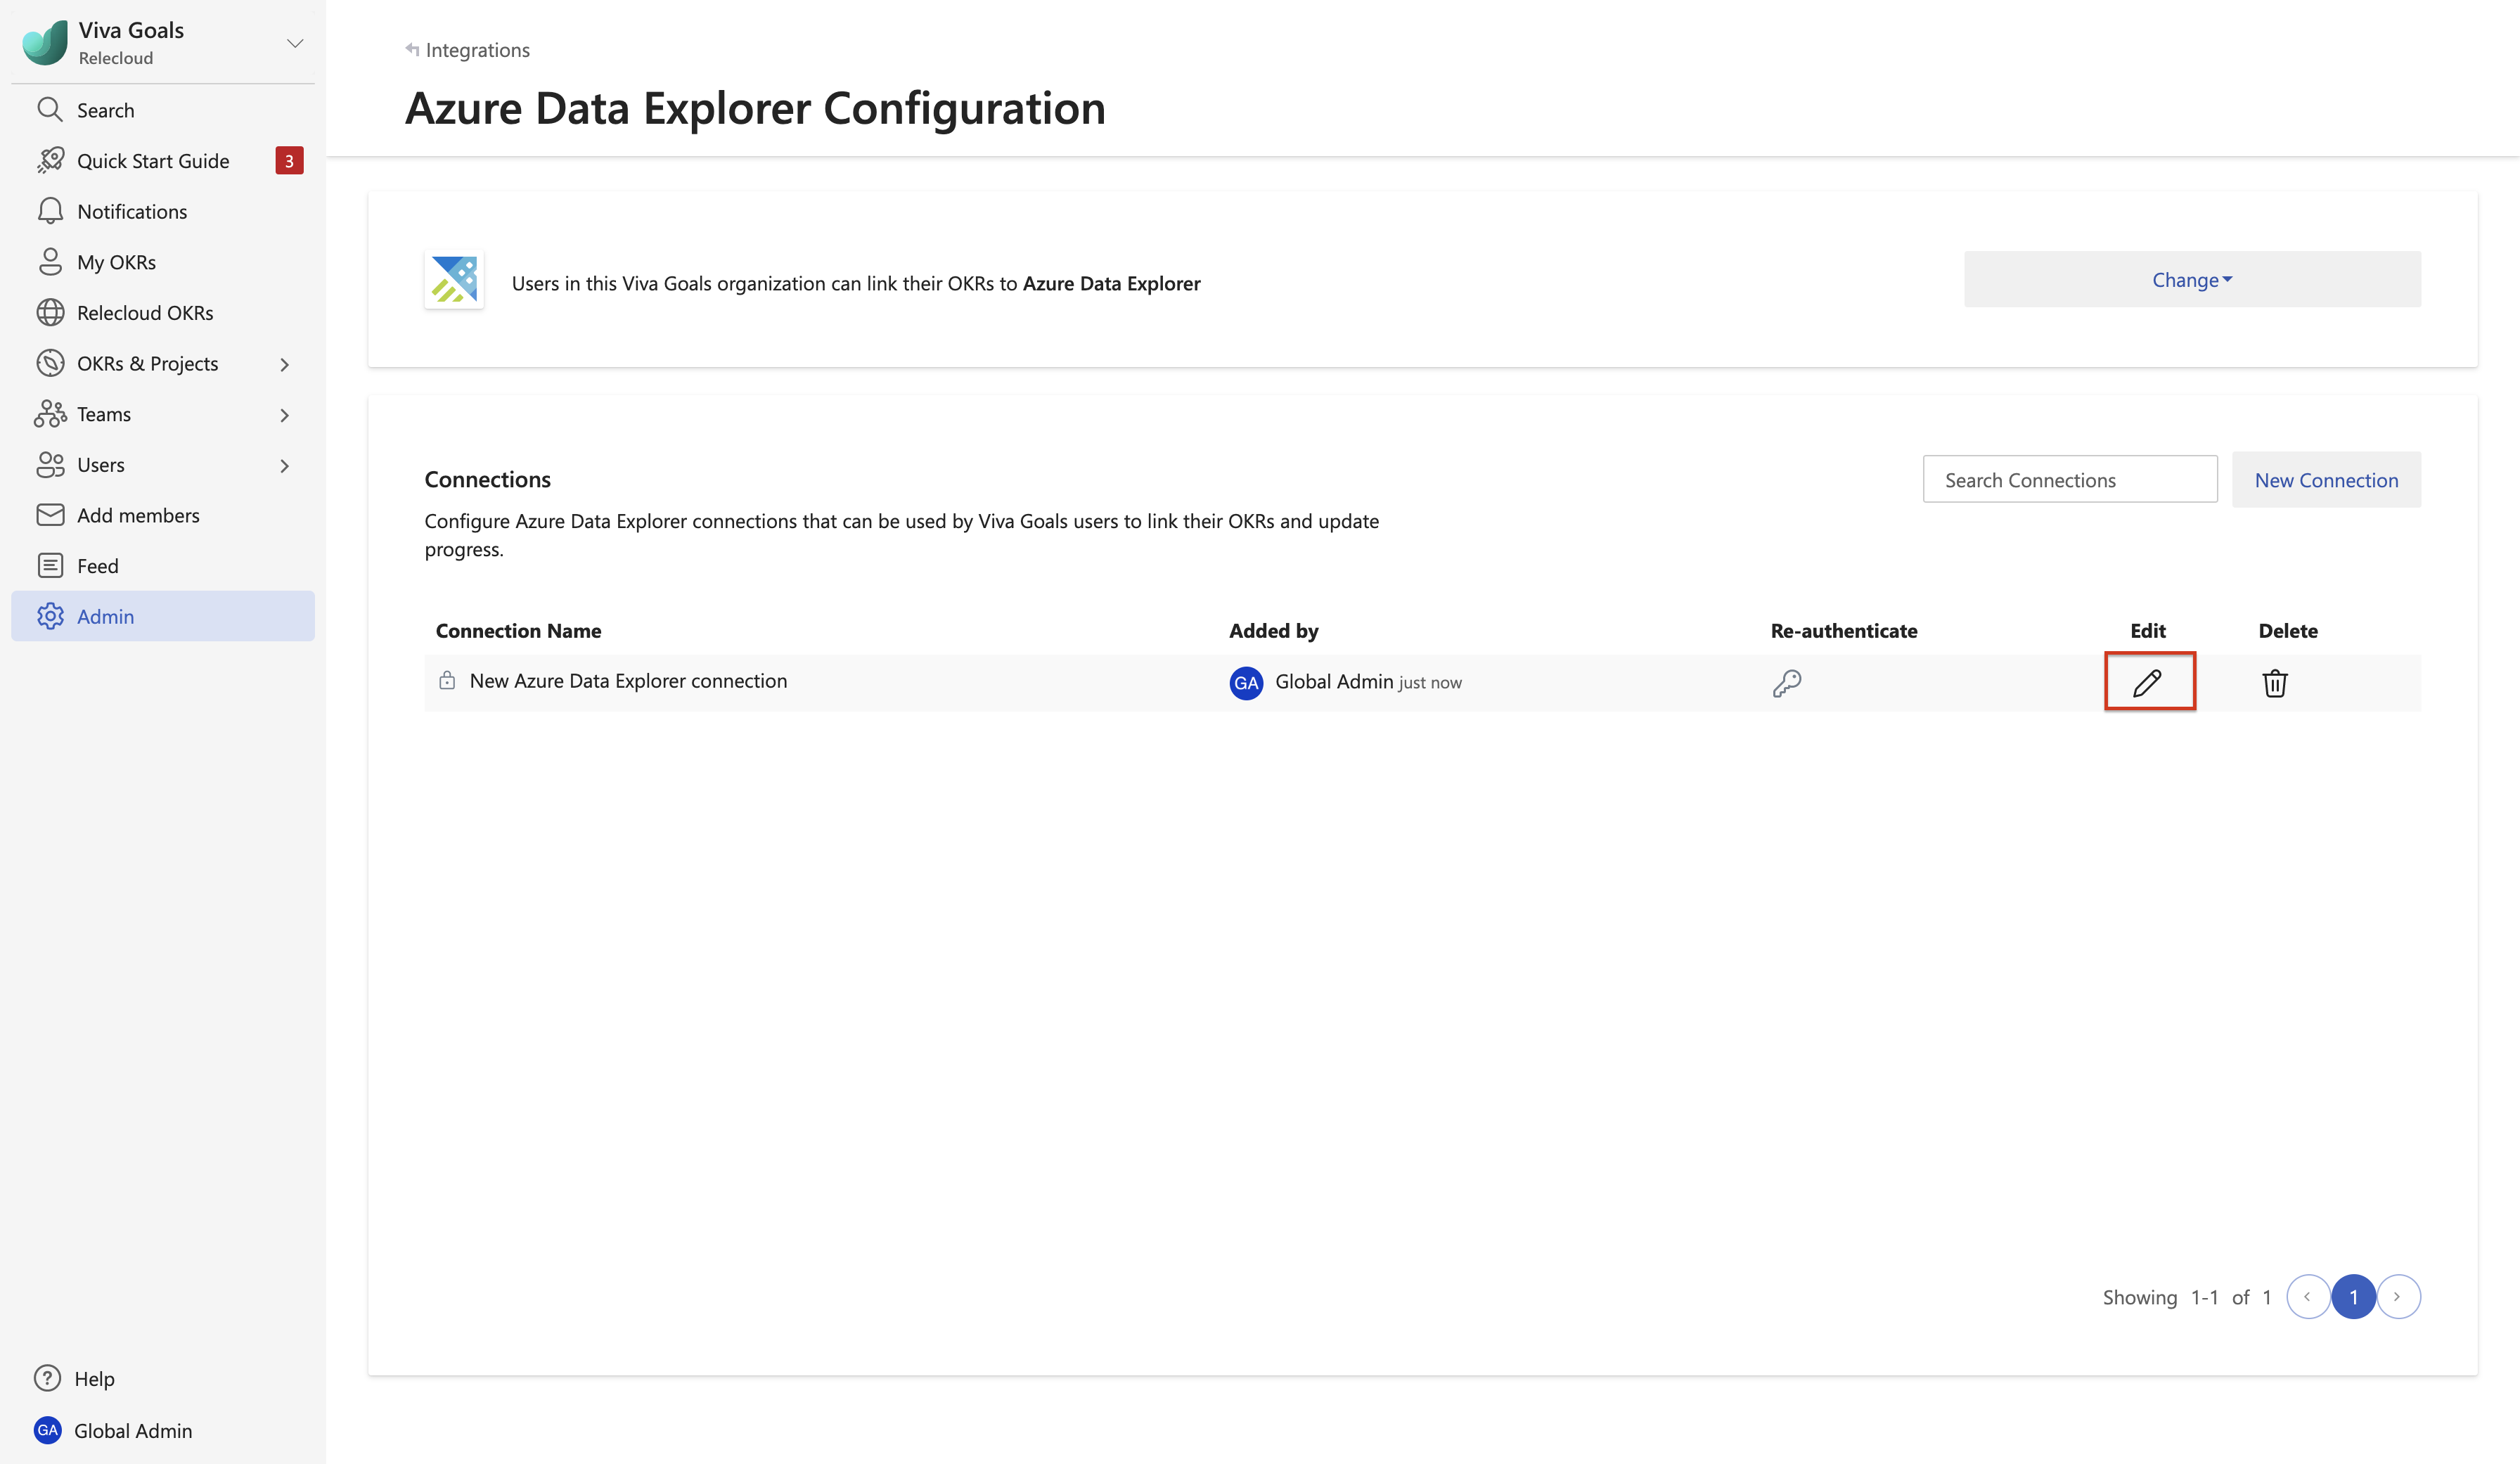This screenshot has height=1464, width=2520.
Task: Expand the Users submenu arrow
Action: [285, 466]
